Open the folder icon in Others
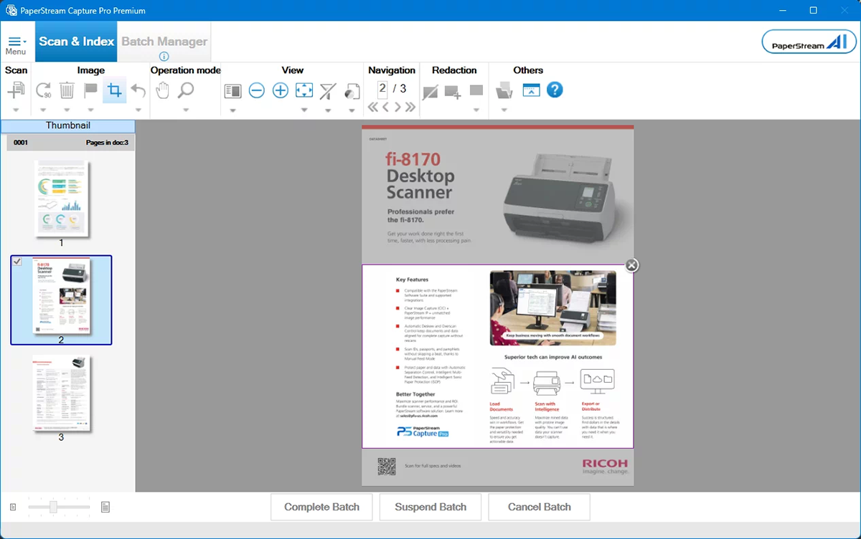 pos(504,91)
